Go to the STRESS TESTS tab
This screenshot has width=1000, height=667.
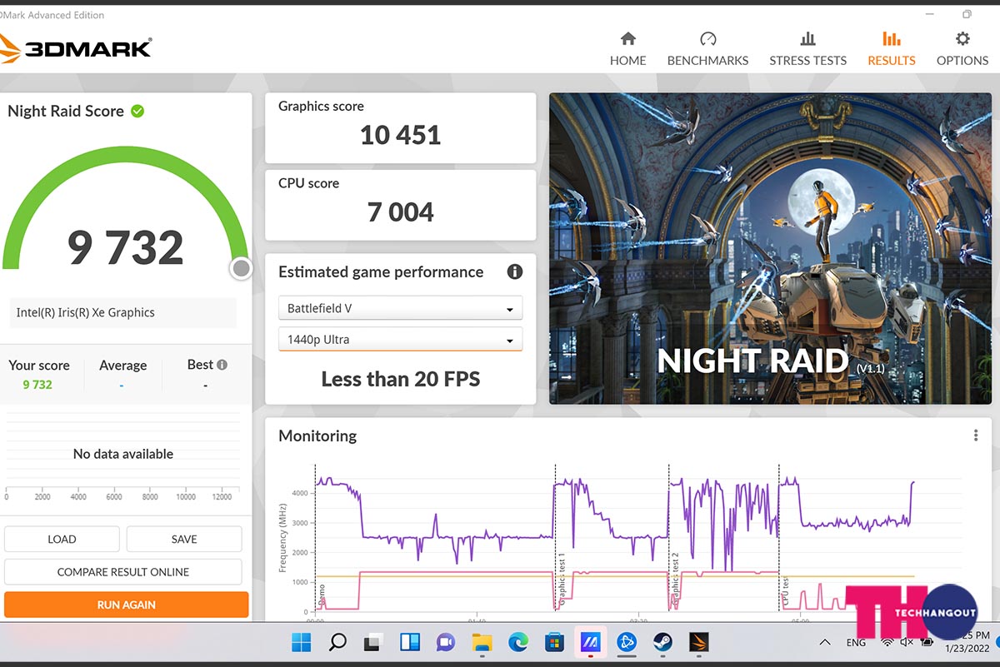tap(807, 49)
